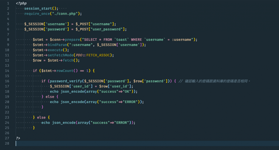Click the yellow else keyword, line 23
Screen dimensions: 279x150
(x=41, y=117)
